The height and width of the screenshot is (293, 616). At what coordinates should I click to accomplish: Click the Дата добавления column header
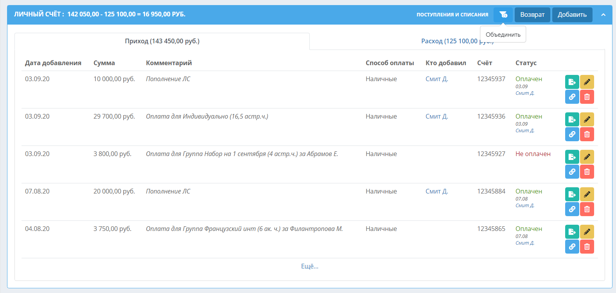[x=53, y=63]
